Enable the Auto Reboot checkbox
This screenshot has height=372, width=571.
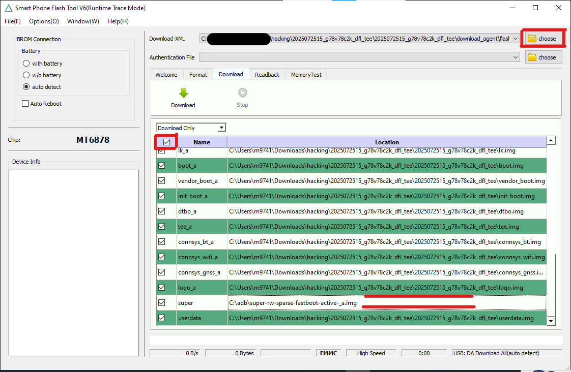click(x=25, y=104)
